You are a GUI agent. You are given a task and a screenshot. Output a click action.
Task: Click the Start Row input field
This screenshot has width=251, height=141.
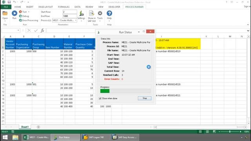point(70,12)
